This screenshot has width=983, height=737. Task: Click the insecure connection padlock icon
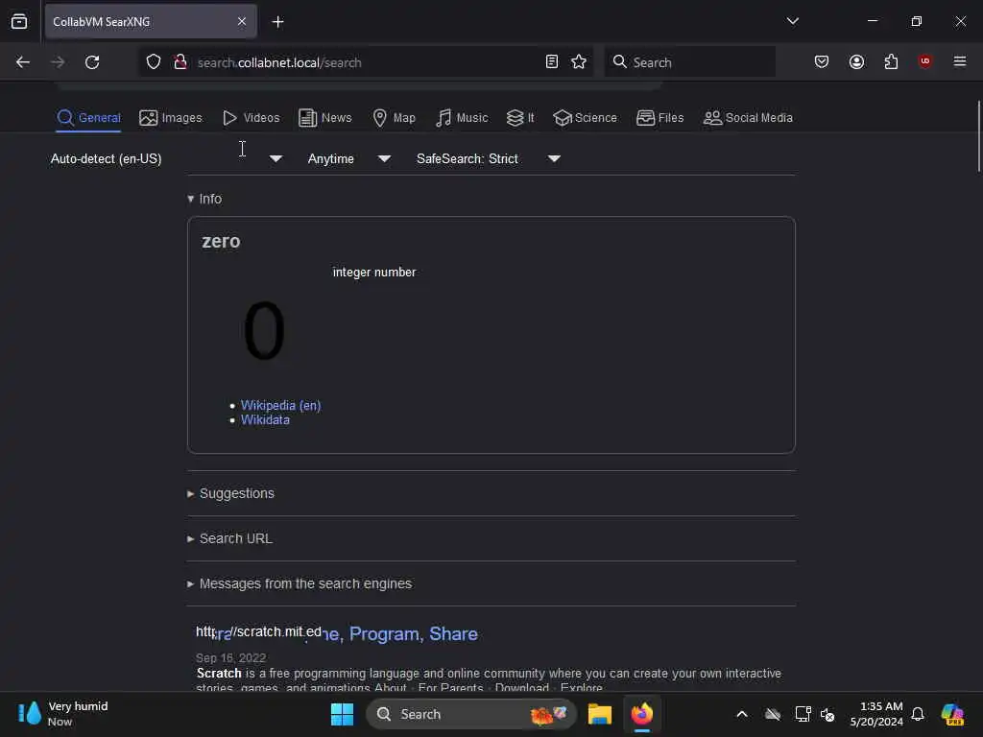[x=180, y=62]
